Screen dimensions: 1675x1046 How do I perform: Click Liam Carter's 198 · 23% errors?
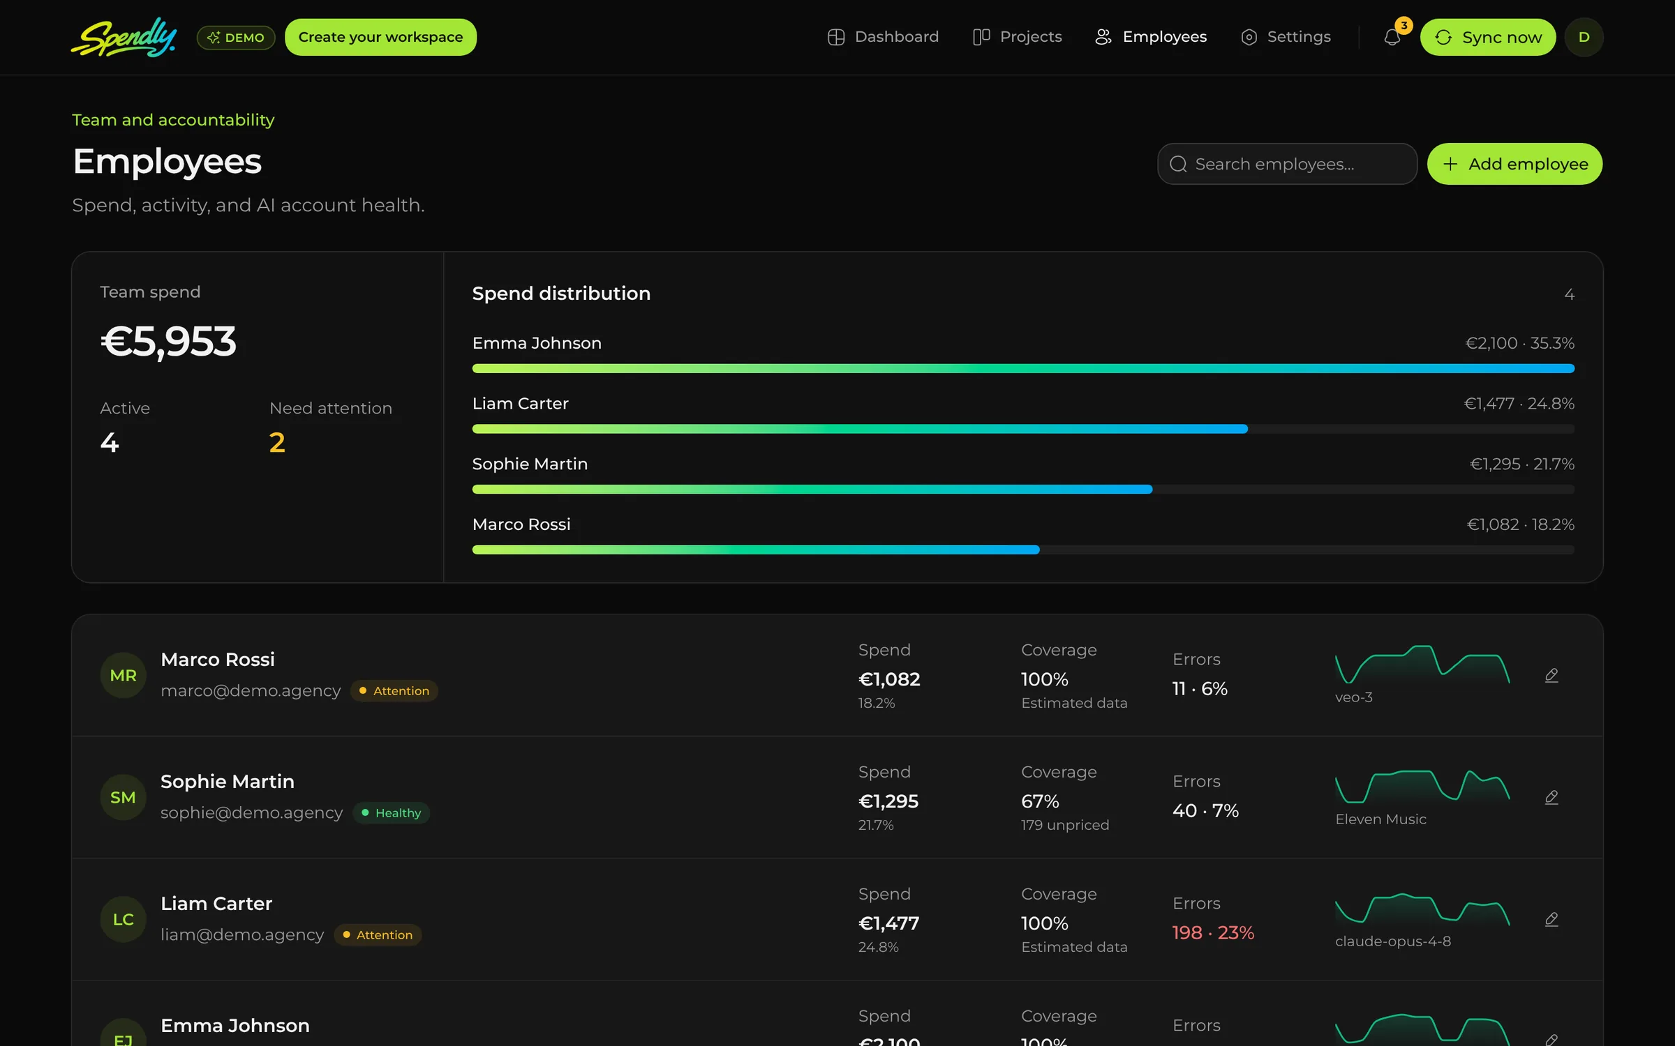1213,932
